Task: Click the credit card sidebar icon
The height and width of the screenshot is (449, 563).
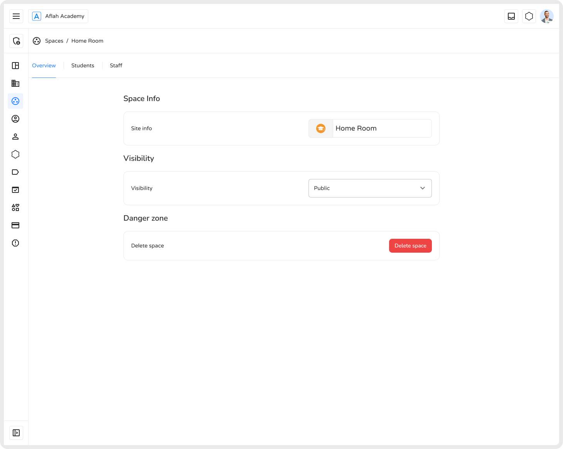Action: (x=15, y=225)
